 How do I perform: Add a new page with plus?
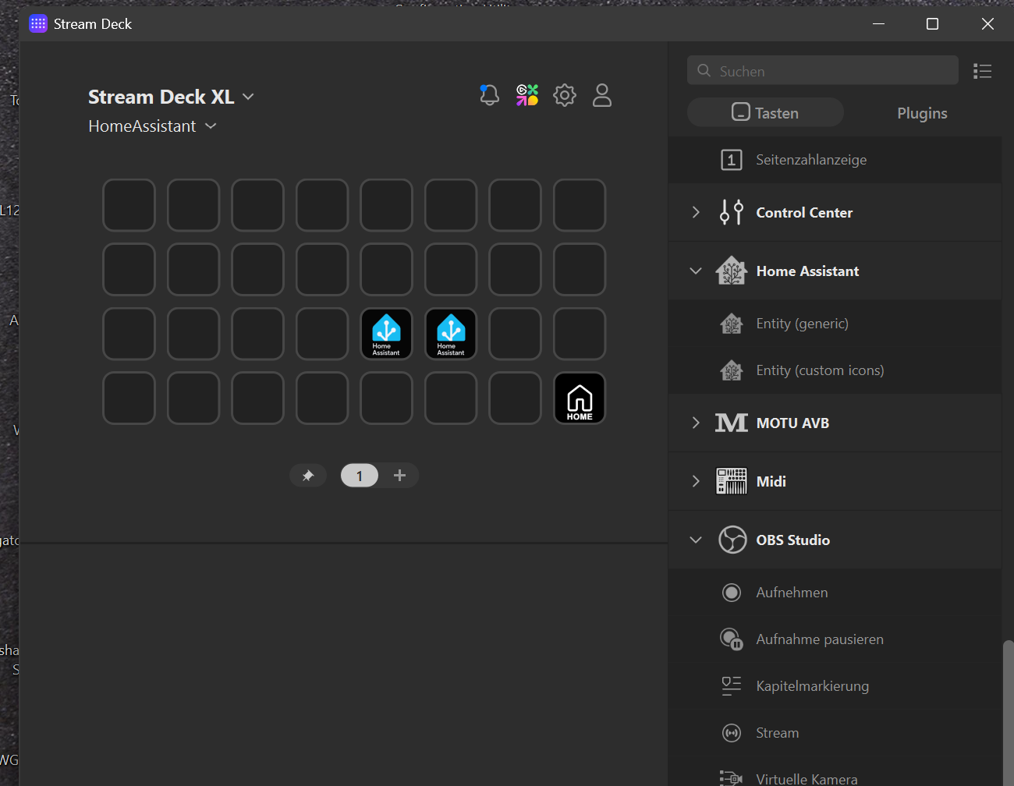pos(399,476)
